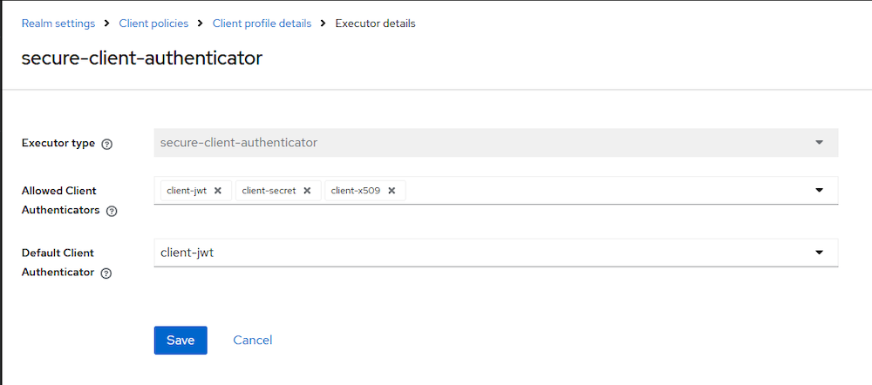Click the disabled Executor type field text

coord(239,142)
